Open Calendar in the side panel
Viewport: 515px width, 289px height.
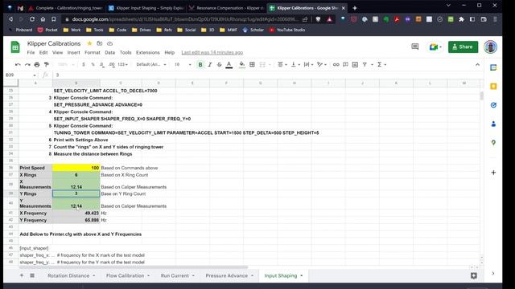pos(493,67)
